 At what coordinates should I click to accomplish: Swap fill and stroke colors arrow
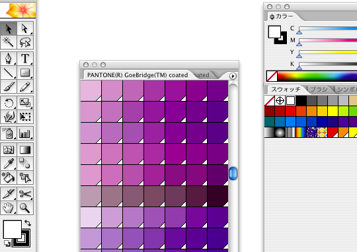click(x=28, y=223)
